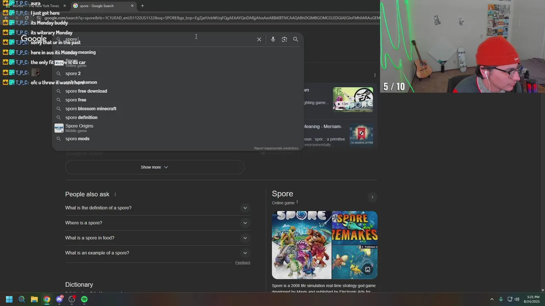Open People also ask options menu
The image size is (545, 306).
click(115, 194)
